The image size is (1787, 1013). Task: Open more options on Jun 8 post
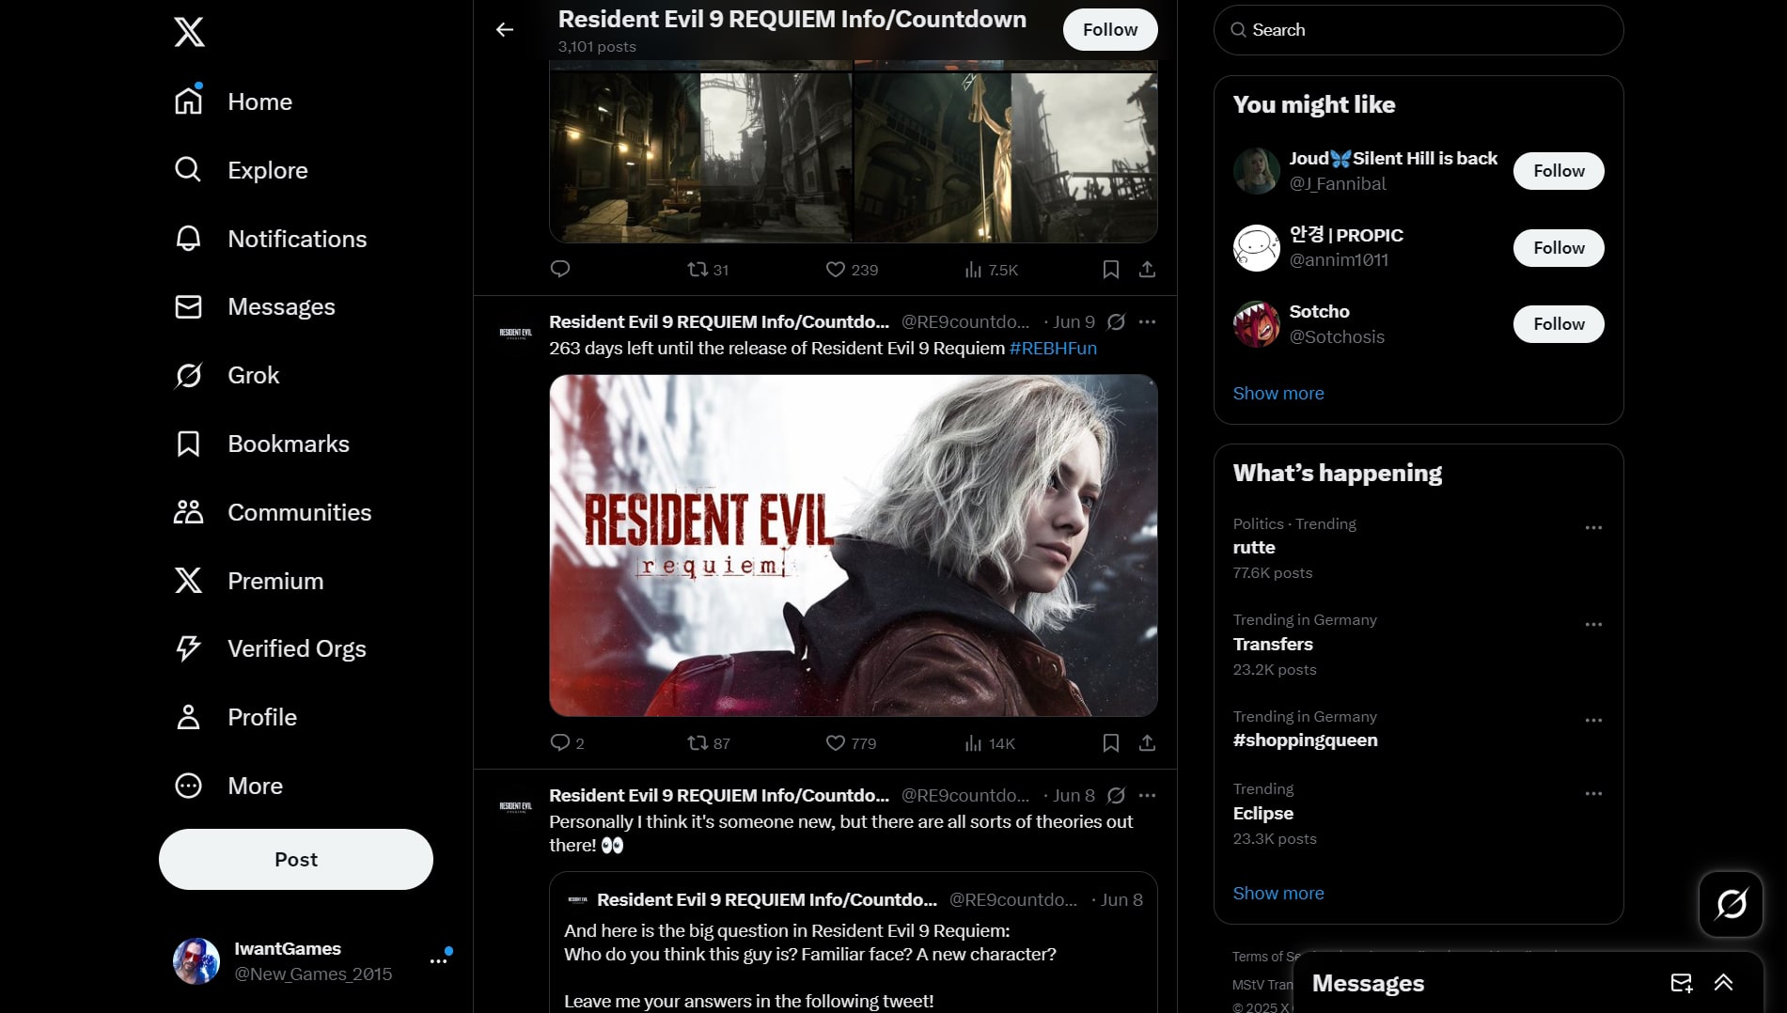point(1147,796)
